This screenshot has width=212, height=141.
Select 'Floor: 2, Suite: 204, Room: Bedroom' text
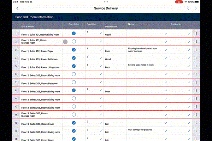click(x=39, y=84)
